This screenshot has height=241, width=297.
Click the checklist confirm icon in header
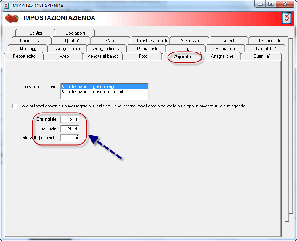[x=287, y=18]
